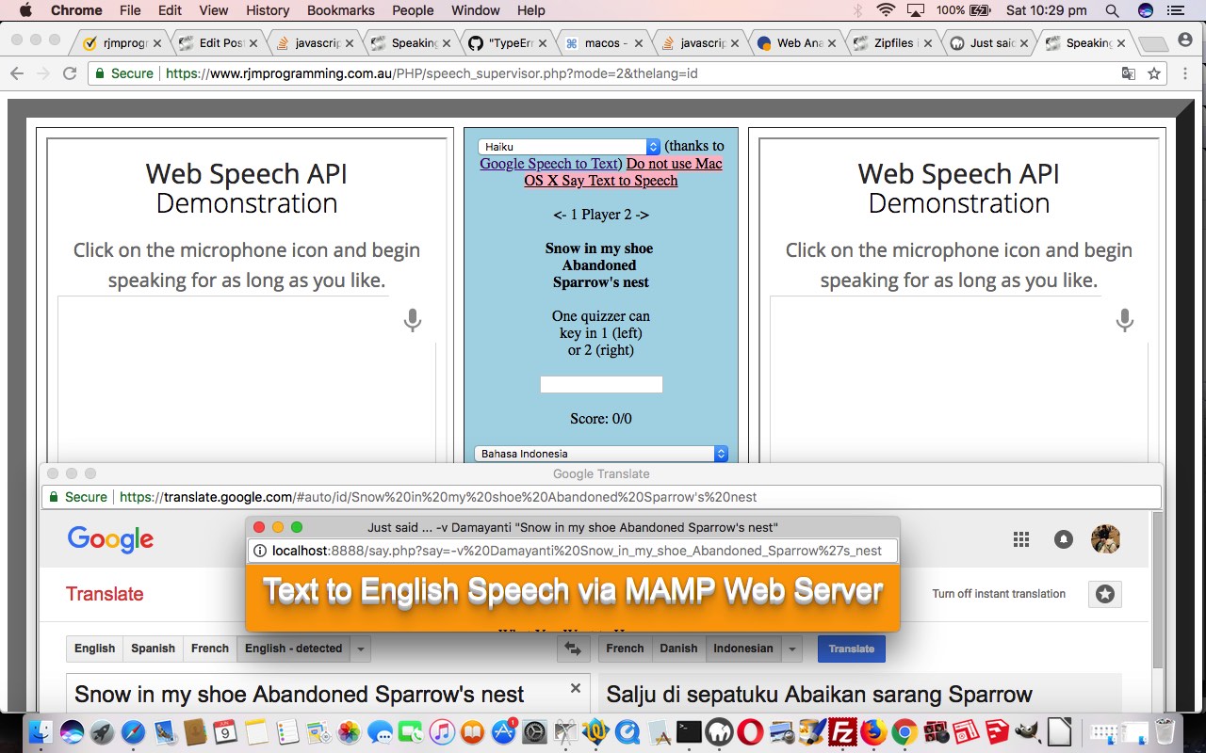Launch Siri from the Dock

click(72, 731)
